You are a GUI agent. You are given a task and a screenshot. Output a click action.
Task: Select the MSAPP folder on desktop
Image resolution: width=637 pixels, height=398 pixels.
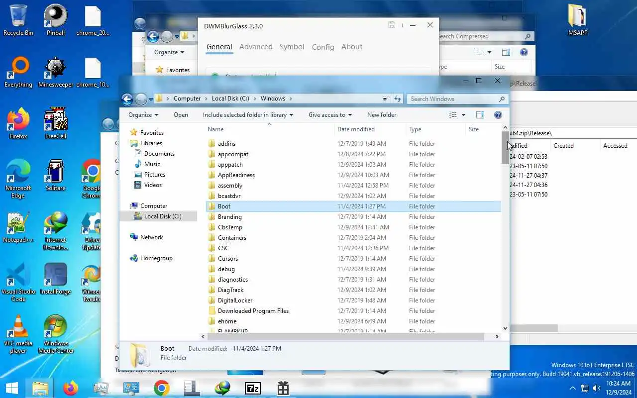coord(577,20)
